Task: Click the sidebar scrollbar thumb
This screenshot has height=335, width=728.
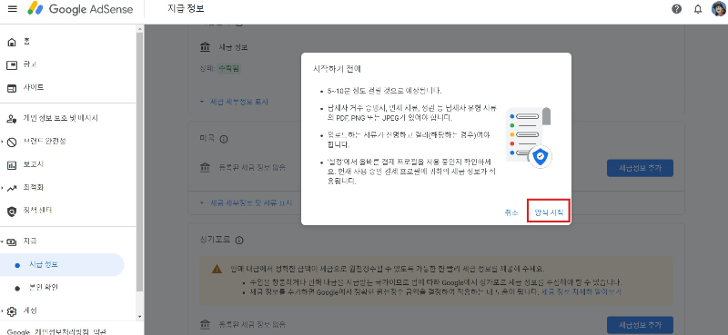Action: (x=140, y=163)
